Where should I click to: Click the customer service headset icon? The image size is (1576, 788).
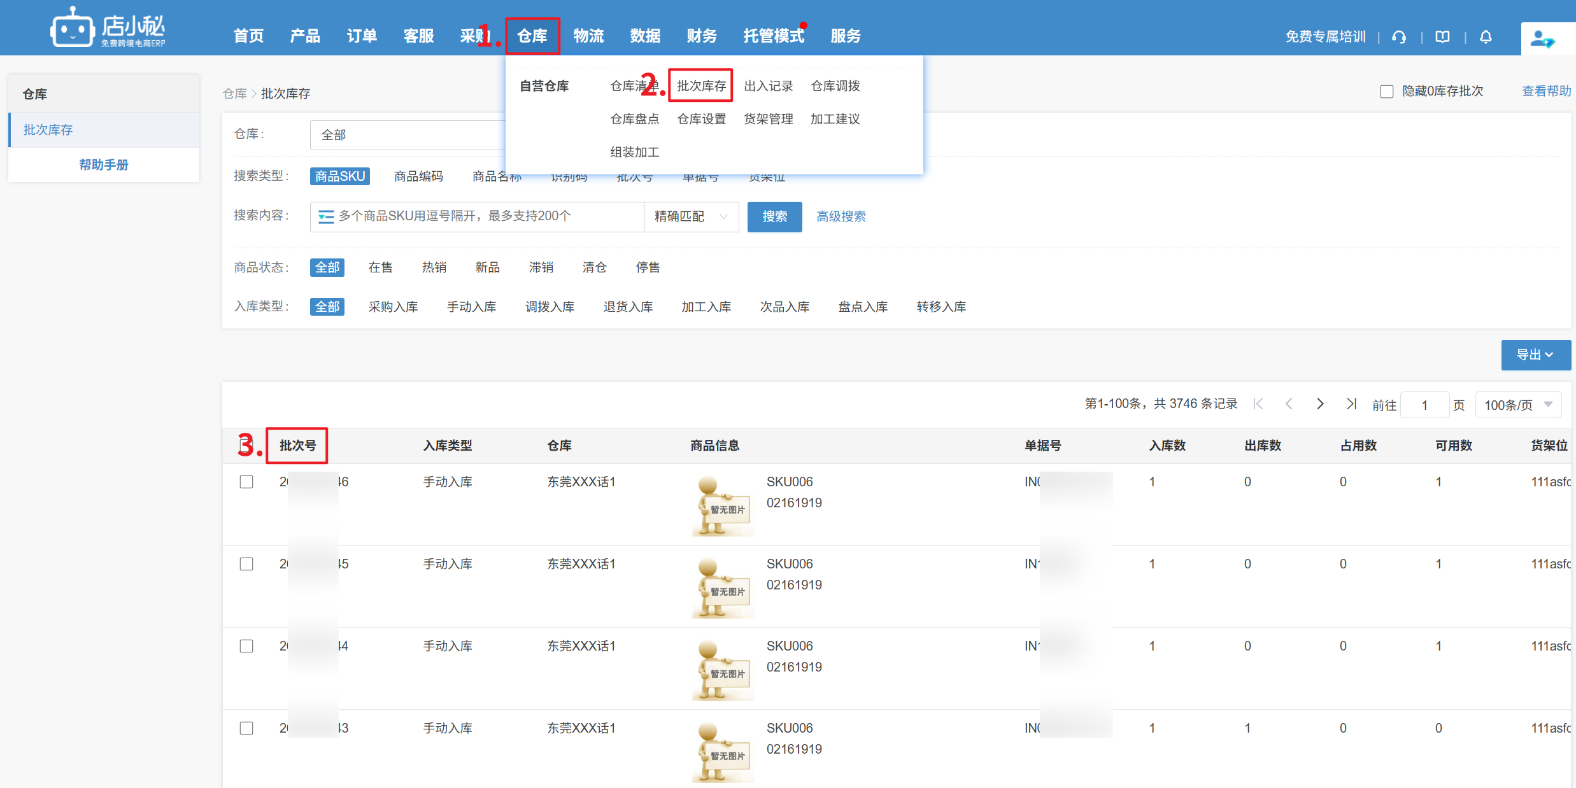[1399, 37]
